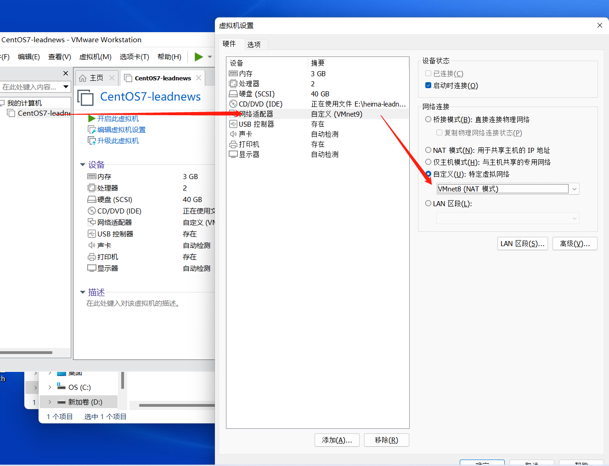
Task: Click 声卡 icon in VMware summary devices
Action: pos(92,245)
